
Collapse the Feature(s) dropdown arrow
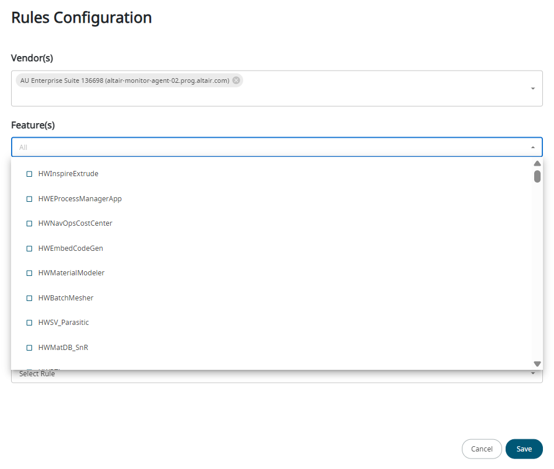533,148
